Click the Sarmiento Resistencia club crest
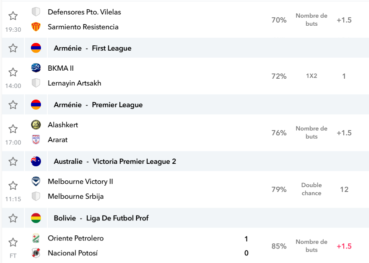Viewport: 369px width, 263px height. (36, 27)
